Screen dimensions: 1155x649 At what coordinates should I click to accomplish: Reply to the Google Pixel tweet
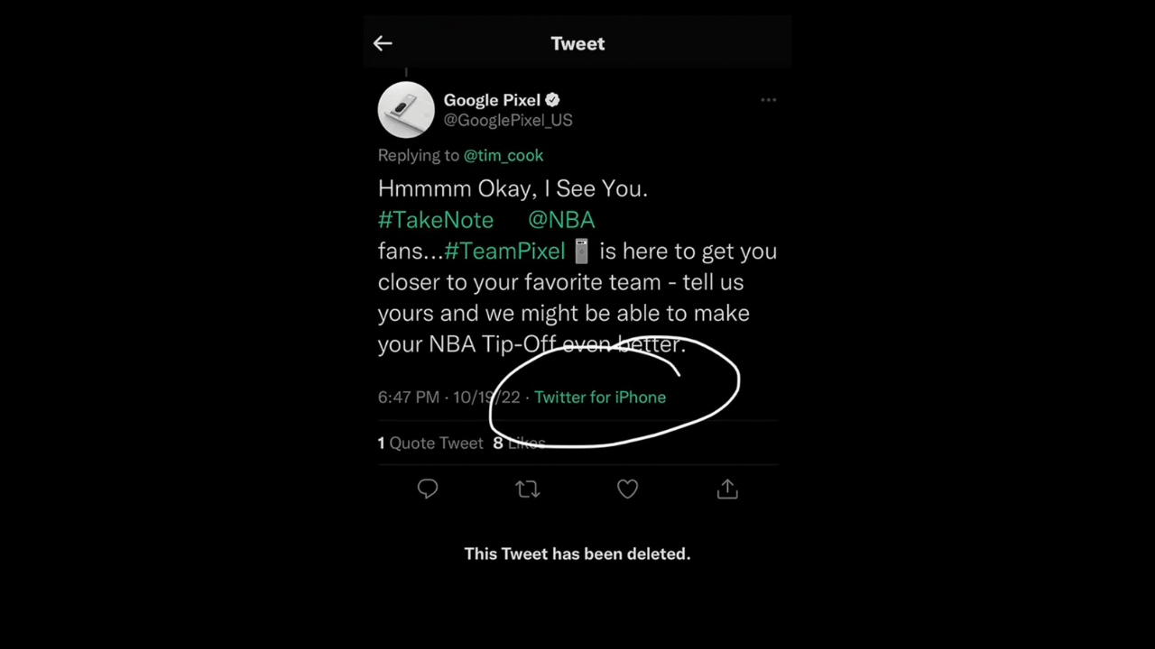pos(428,489)
